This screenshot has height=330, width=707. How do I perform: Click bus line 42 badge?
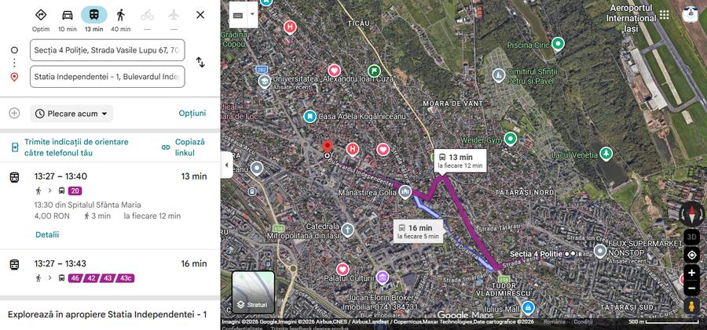pos(91,278)
